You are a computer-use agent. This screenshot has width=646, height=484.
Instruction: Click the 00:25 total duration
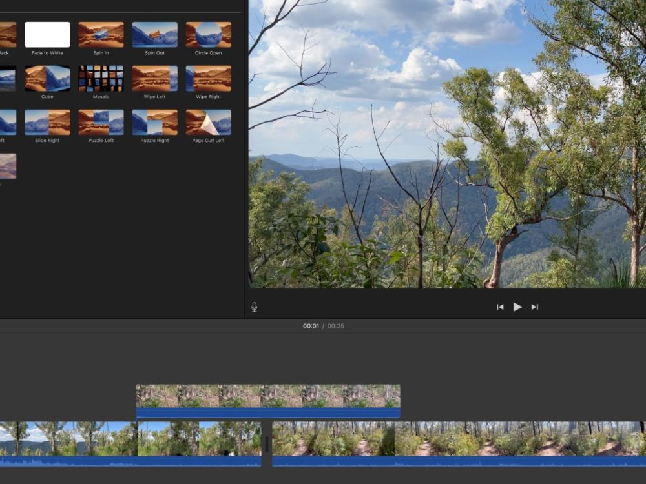tap(336, 326)
